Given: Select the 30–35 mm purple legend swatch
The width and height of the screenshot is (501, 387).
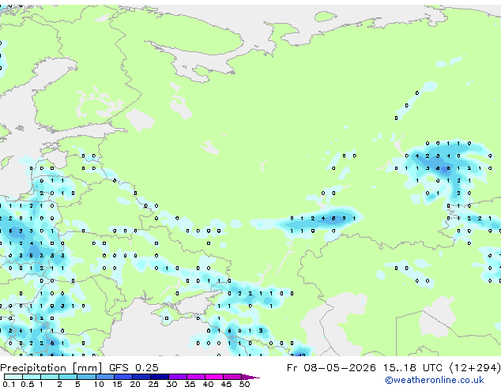Looking at the screenshot, I should pos(177,377).
